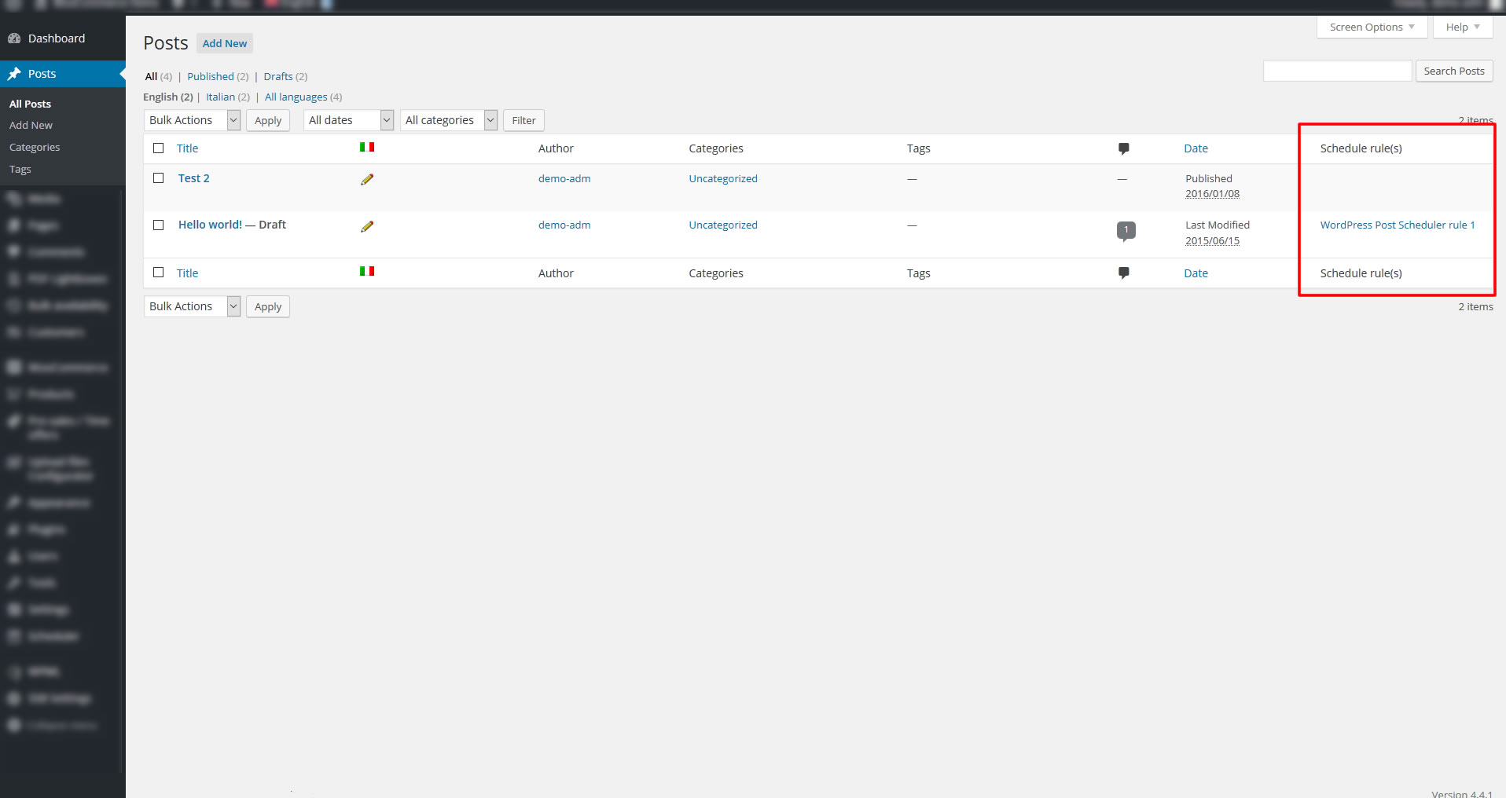The width and height of the screenshot is (1506, 798).
Task: Show All (4) posts filter
Action: 158,76
